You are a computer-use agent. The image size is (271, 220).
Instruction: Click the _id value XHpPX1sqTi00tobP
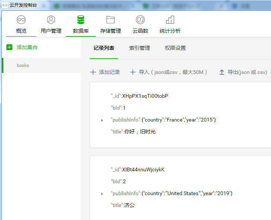[x=145, y=96]
